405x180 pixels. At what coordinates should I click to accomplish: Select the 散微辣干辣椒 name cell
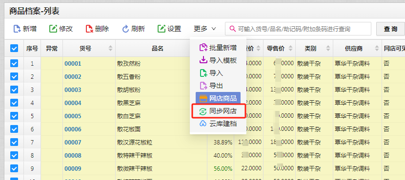(161, 169)
